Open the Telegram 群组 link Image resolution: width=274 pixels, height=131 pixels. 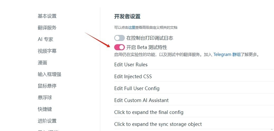coord(227,55)
